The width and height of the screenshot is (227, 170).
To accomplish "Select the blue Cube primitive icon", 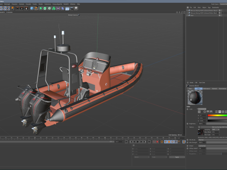I will coord(32,8).
